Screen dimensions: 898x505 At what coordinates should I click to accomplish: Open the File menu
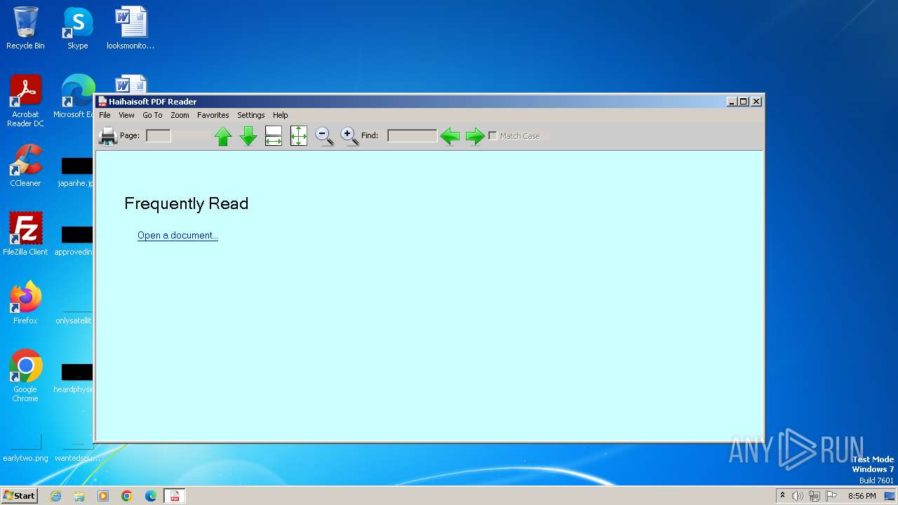(105, 115)
